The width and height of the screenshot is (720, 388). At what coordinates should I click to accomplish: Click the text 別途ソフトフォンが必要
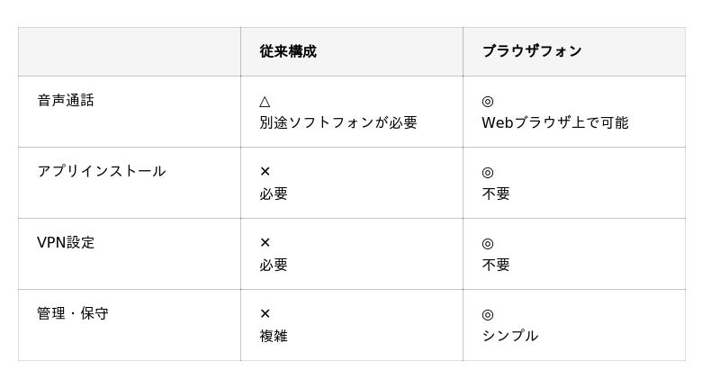(338, 122)
